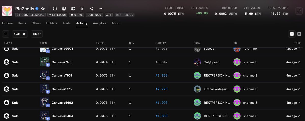
Task: Open the filters panel icon
Action: (x=6, y=34)
